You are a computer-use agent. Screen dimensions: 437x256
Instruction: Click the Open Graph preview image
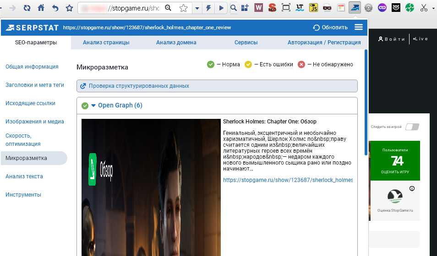[x=151, y=187]
